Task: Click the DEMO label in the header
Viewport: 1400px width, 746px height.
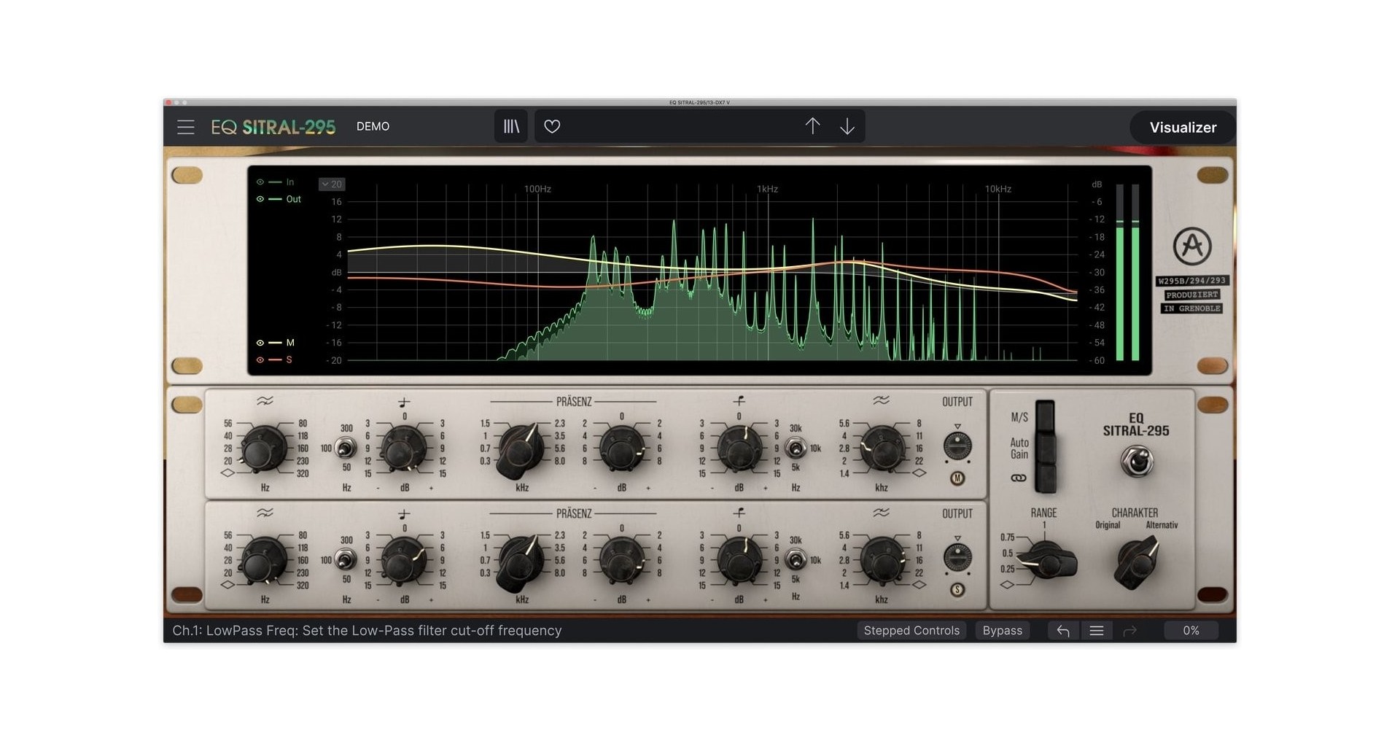Action: [x=373, y=127]
